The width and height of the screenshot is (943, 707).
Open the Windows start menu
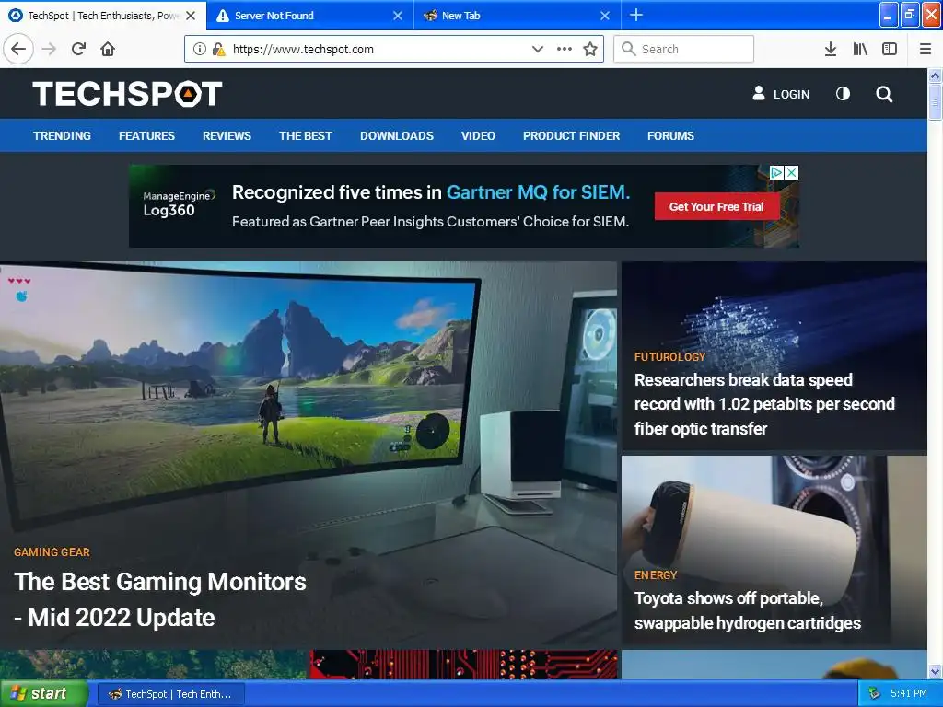click(44, 693)
